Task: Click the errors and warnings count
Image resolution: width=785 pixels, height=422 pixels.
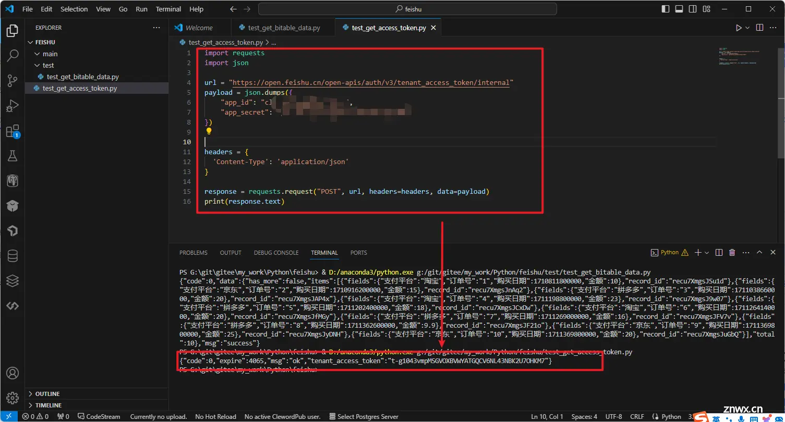Action: pos(35,417)
